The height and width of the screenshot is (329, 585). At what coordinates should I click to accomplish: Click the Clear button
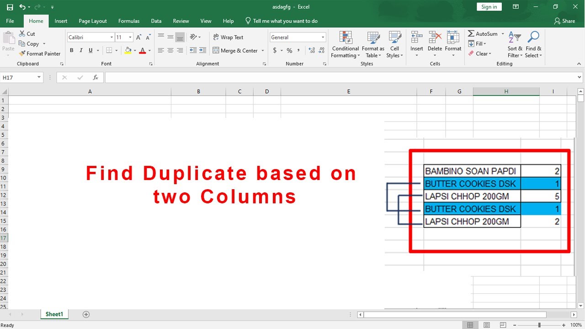[479, 53]
